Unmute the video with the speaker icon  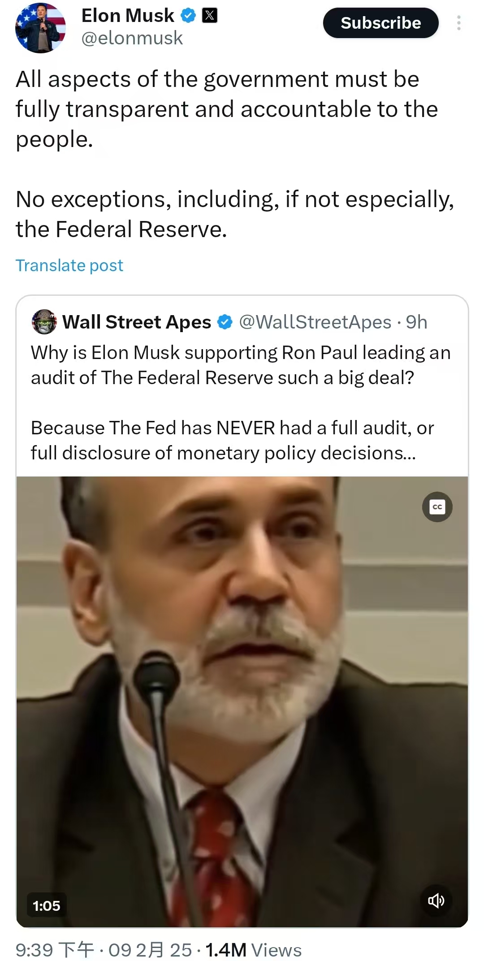coord(436,900)
